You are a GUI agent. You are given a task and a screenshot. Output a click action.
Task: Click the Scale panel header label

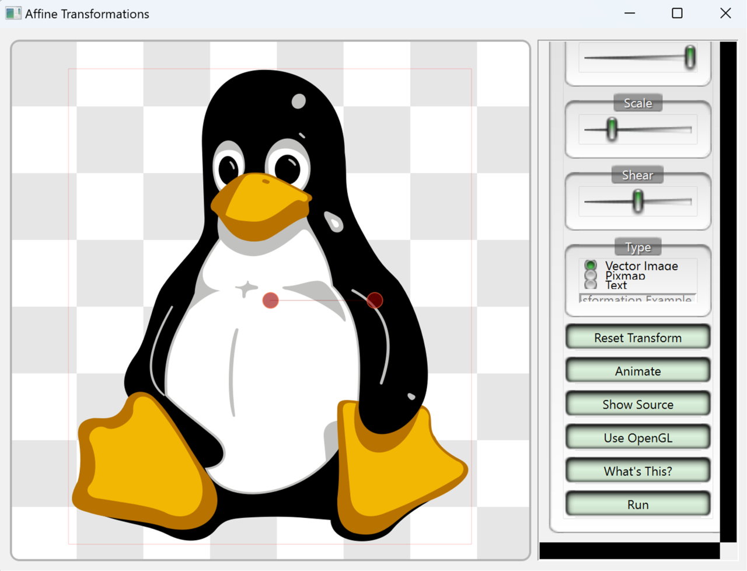coord(637,103)
